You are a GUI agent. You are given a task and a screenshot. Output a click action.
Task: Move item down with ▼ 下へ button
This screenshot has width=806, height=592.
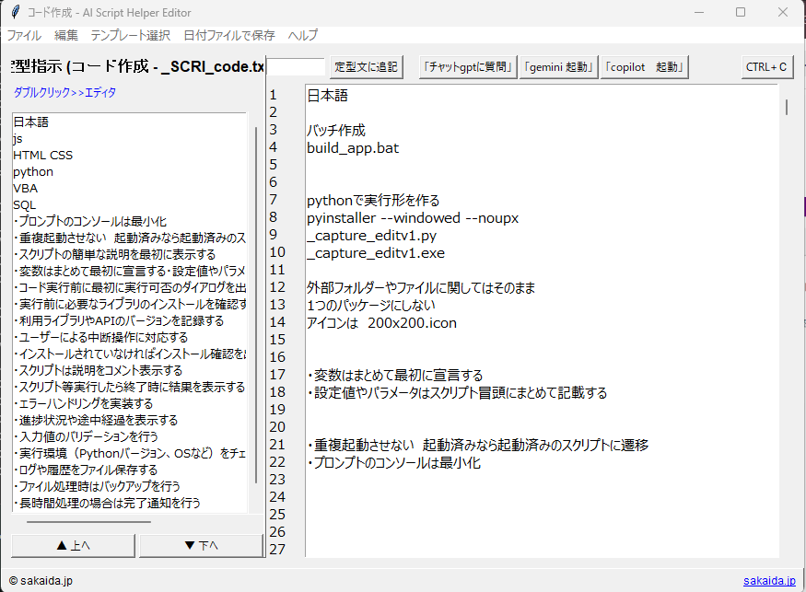click(x=201, y=545)
